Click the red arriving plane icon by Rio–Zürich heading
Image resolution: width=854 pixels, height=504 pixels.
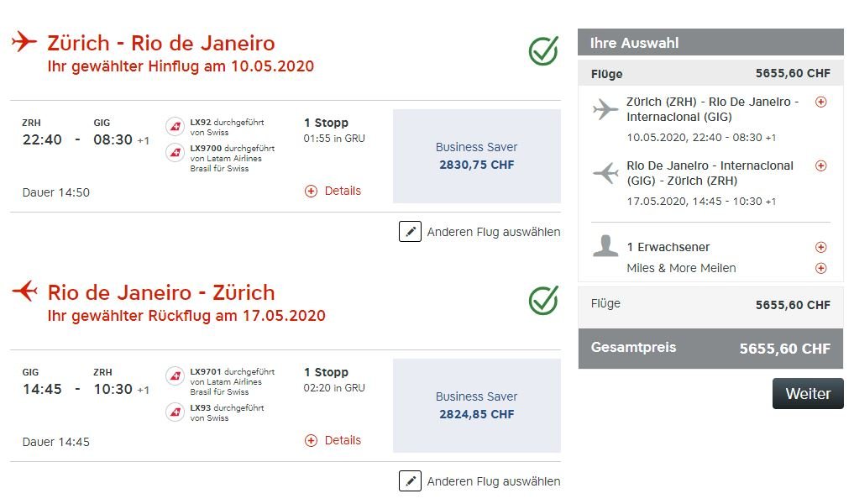click(x=25, y=291)
